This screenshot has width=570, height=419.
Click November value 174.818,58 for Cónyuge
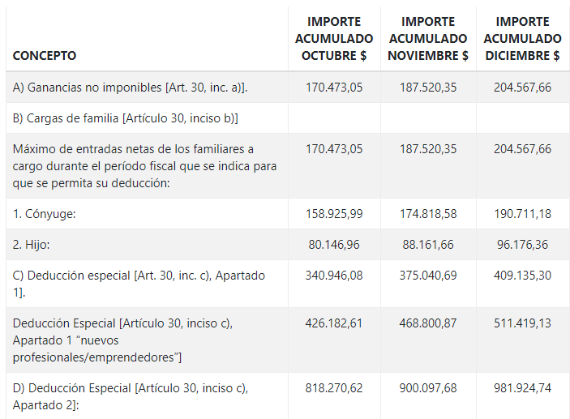(428, 214)
